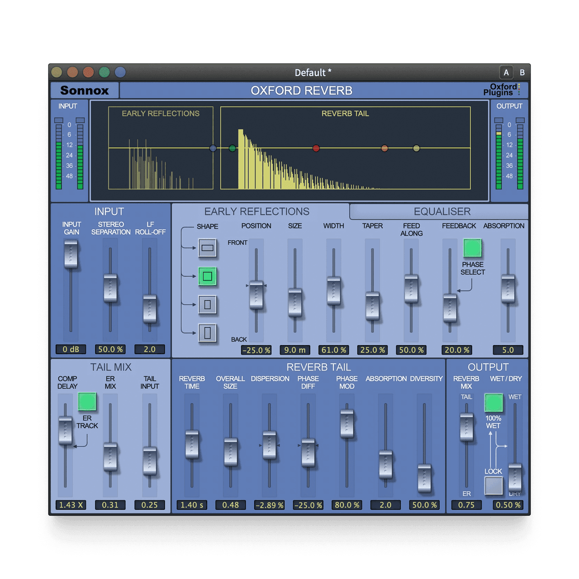The width and height of the screenshot is (579, 579).
Task: Switch to the Early Reflections tab
Action: pos(256,211)
